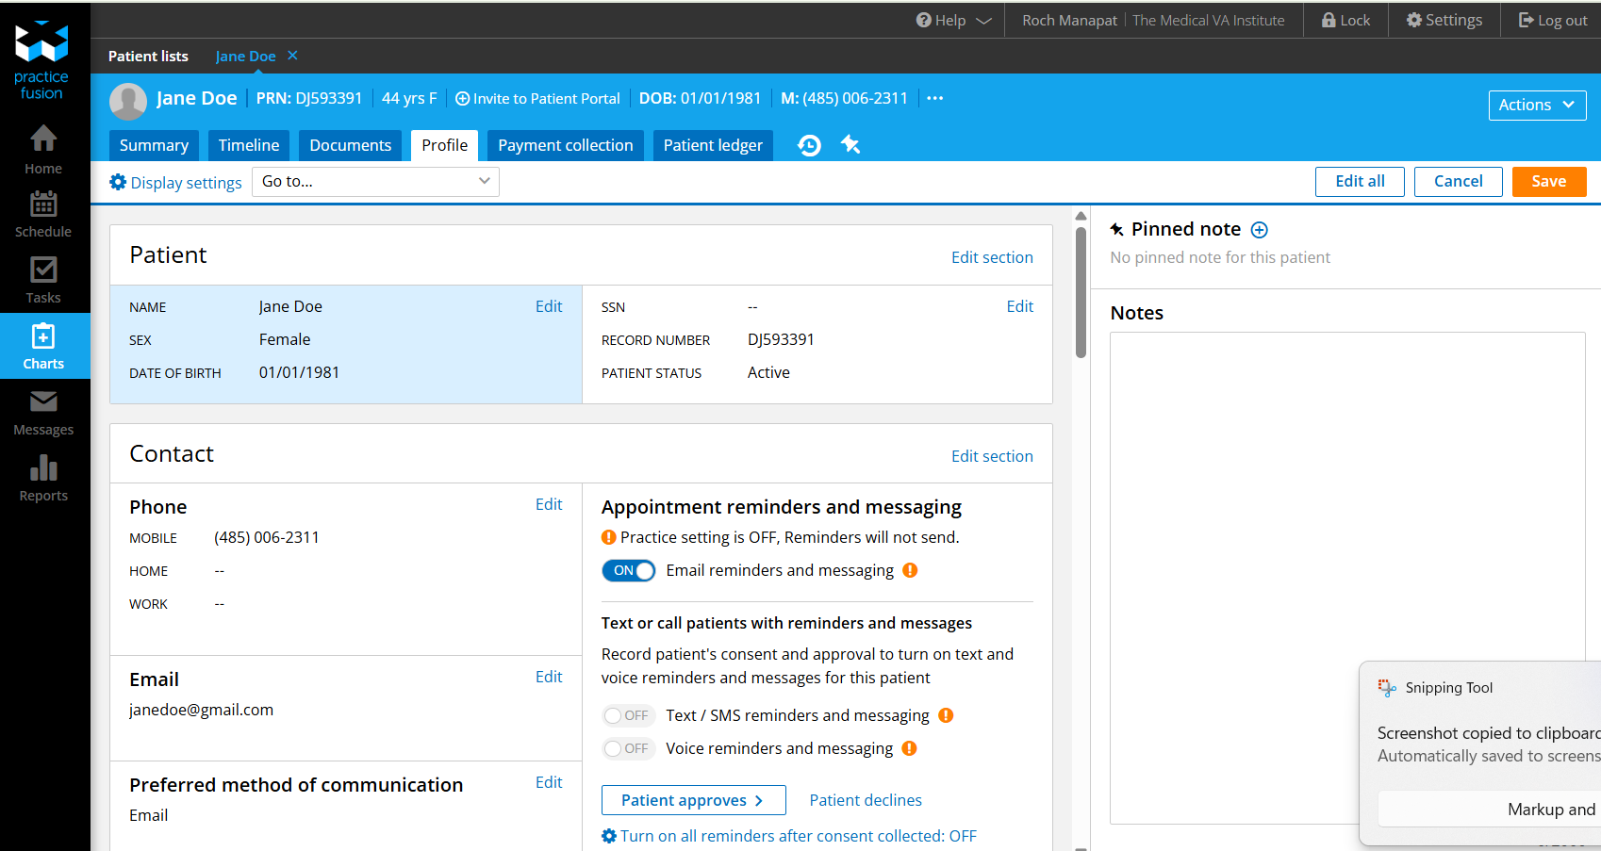
Task: Edit the Email address
Action: click(x=549, y=677)
